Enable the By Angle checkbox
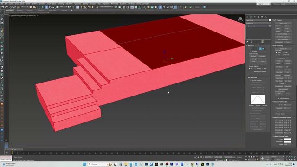This screenshot has width=297, height=167. click(x=251, y=59)
